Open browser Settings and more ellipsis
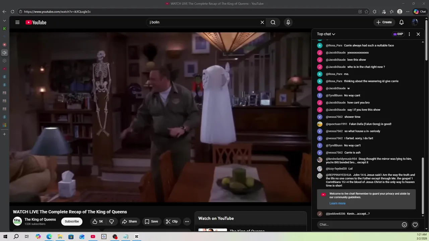 point(408,12)
